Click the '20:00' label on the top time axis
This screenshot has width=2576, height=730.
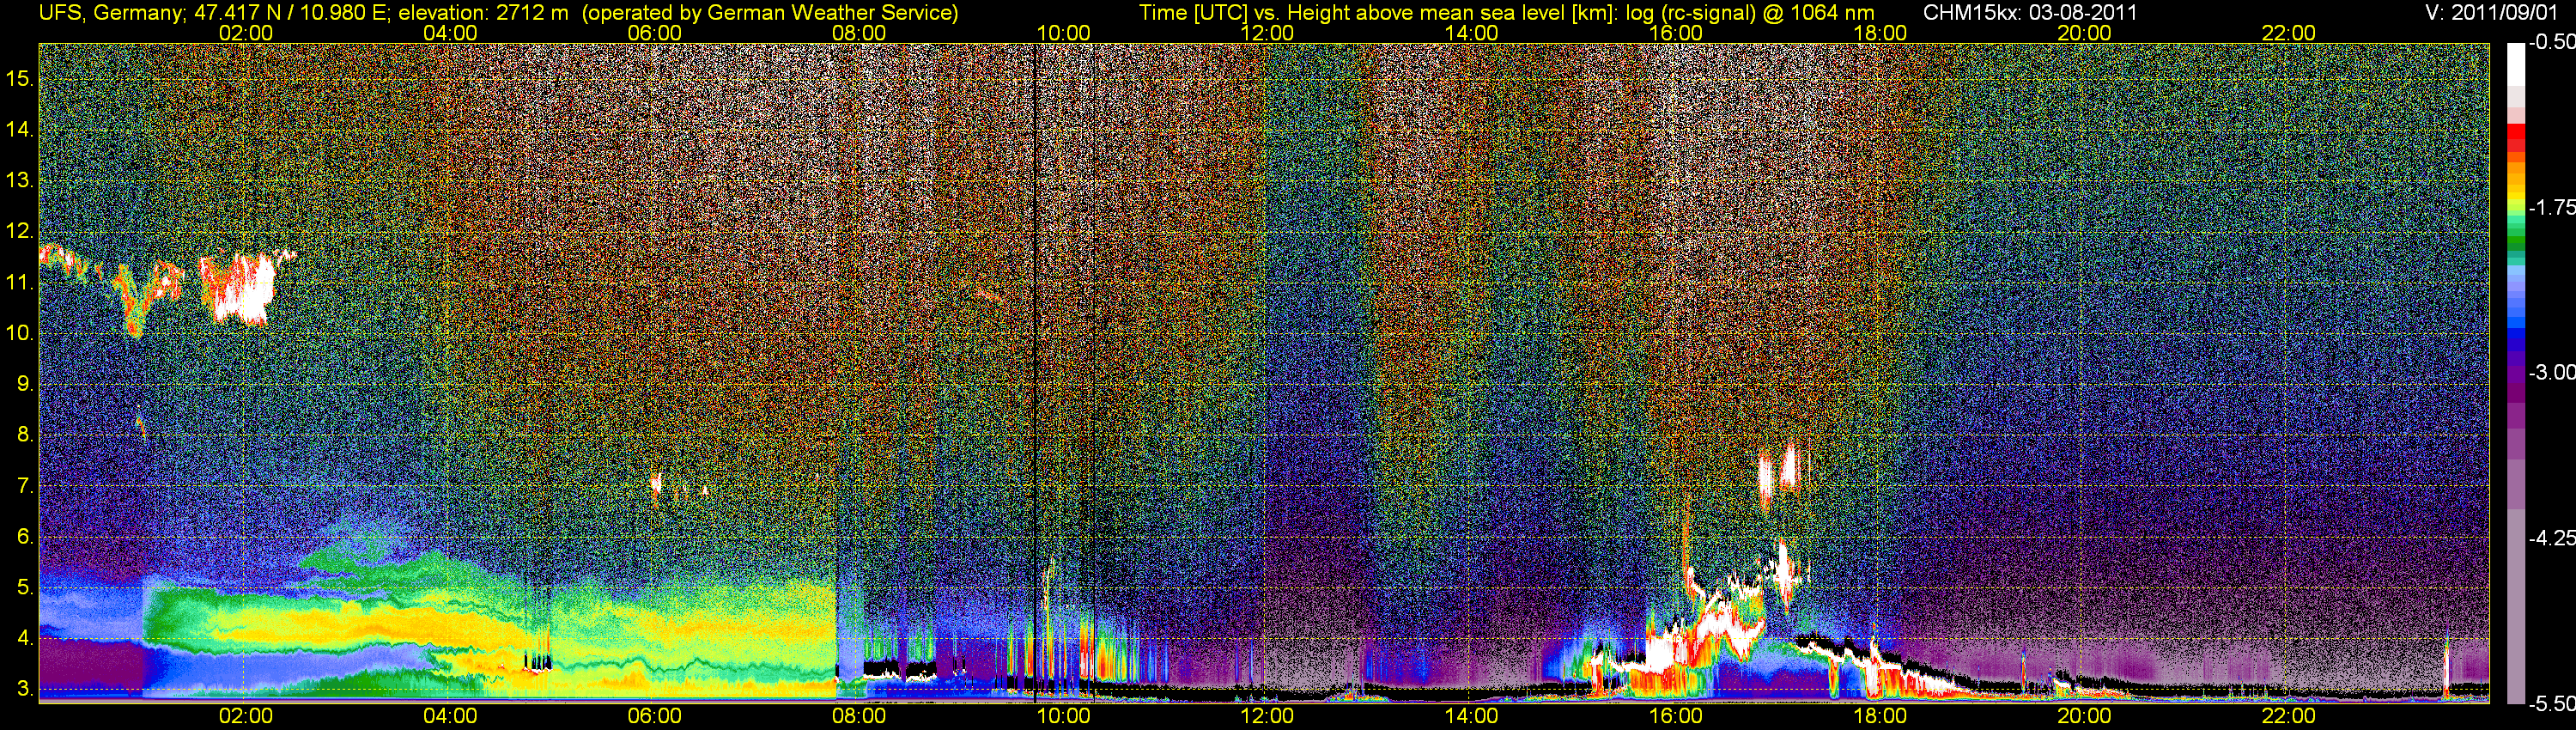[2084, 33]
